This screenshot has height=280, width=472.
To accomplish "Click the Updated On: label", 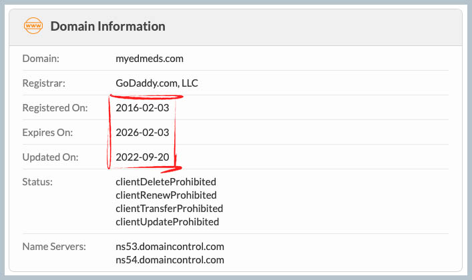I will click(x=50, y=157).
